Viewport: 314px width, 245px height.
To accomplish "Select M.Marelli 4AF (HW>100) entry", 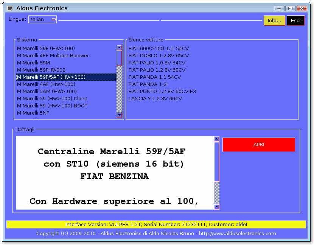I will 66,84.
